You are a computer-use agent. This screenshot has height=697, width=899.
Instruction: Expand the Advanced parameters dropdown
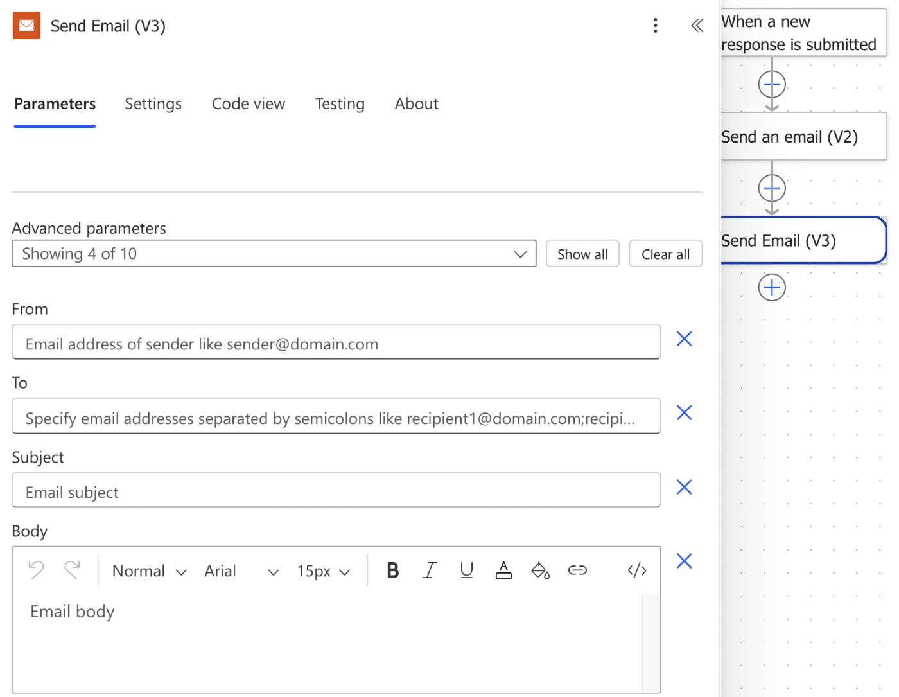[274, 254]
